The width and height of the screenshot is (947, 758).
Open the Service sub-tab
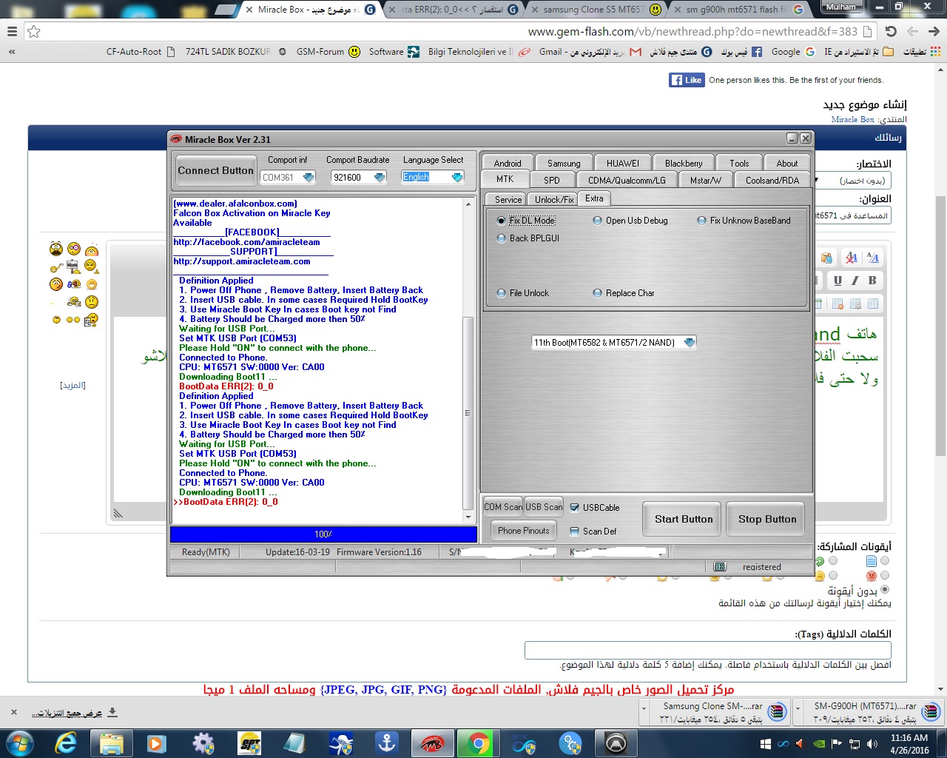[x=508, y=199]
